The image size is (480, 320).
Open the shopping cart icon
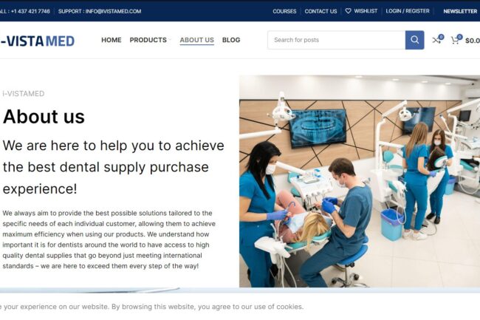pos(455,40)
